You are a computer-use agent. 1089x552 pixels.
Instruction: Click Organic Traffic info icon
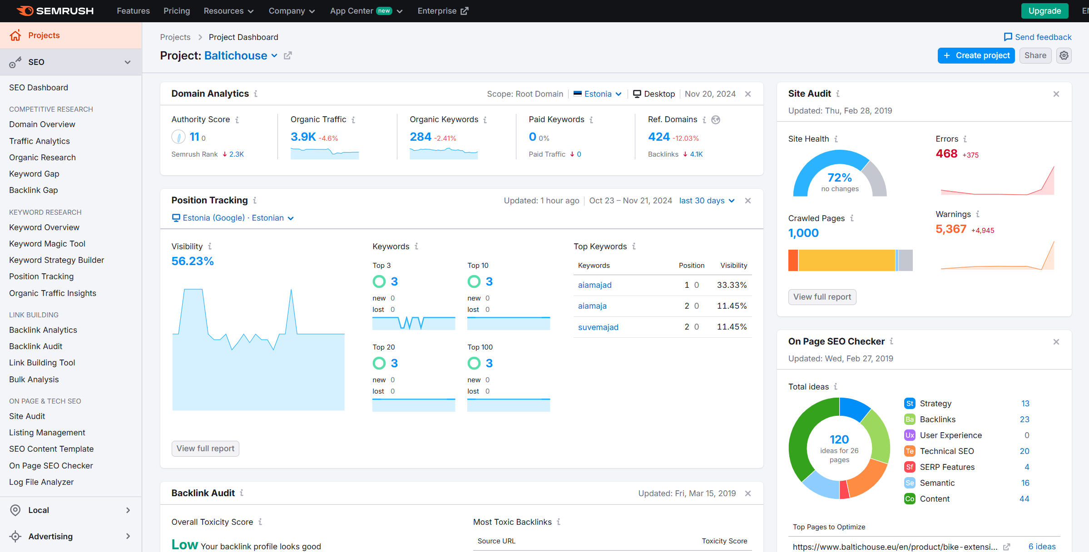pos(353,120)
